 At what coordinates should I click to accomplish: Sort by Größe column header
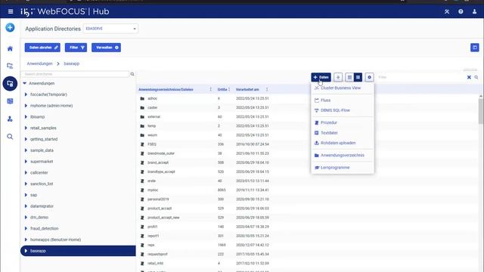point(222,89)
